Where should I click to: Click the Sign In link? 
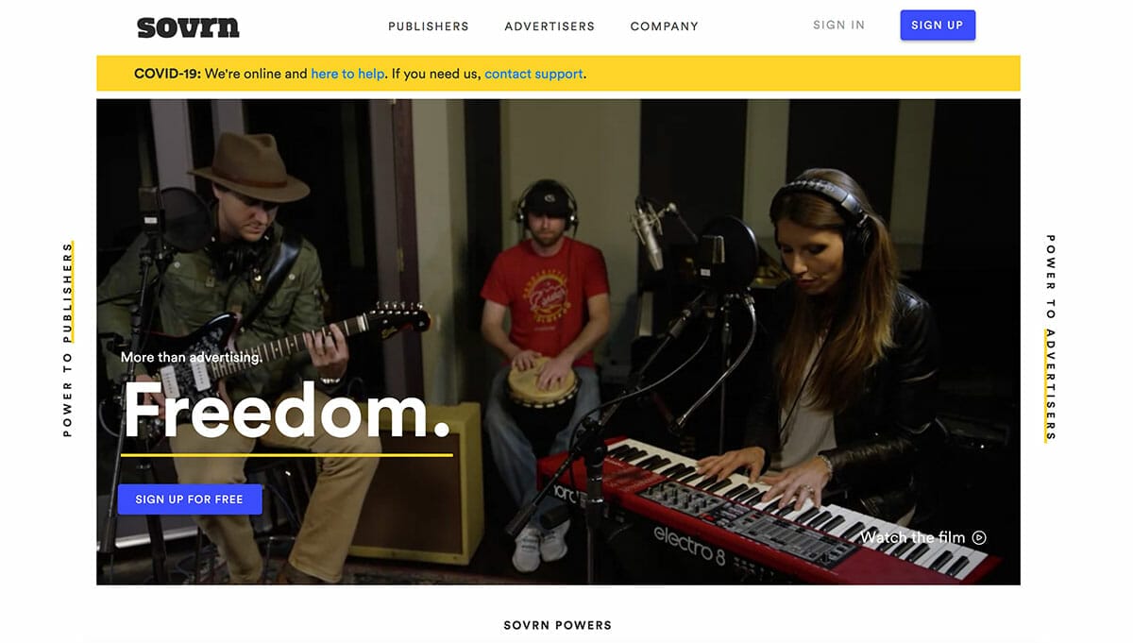pyautogui.click(x=838, y=25)
